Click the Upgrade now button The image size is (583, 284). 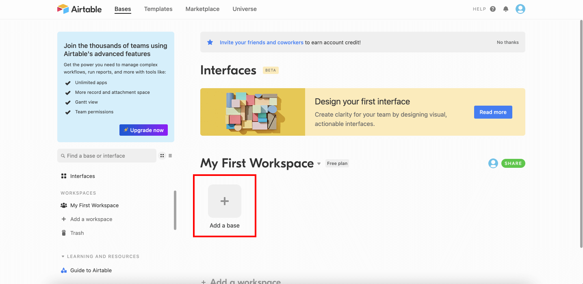tap(143, 130)
